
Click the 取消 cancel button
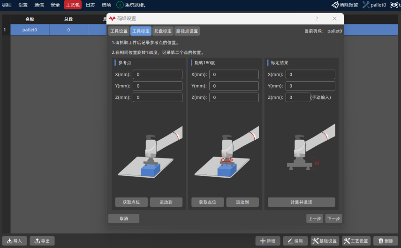point(124,218)
